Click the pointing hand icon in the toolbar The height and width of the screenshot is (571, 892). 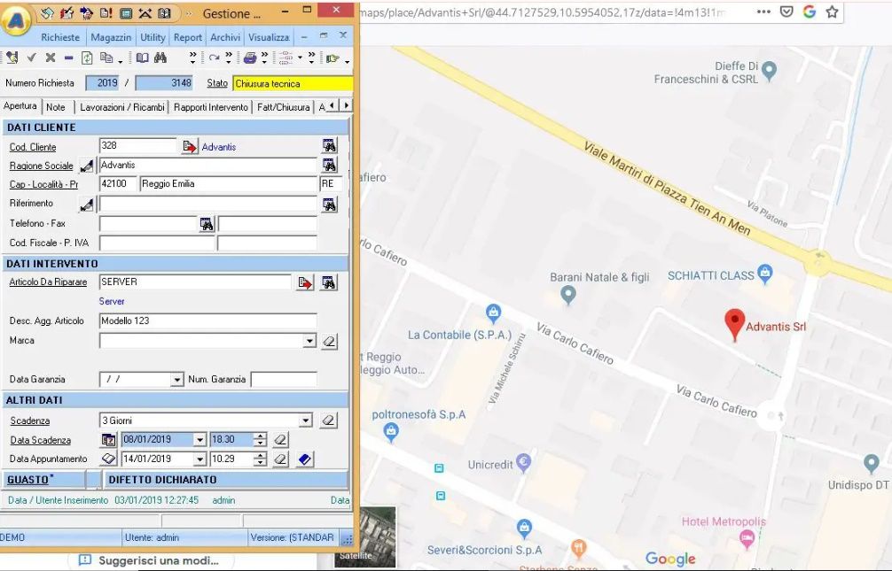pyautogui.click(x=333, y=58)
